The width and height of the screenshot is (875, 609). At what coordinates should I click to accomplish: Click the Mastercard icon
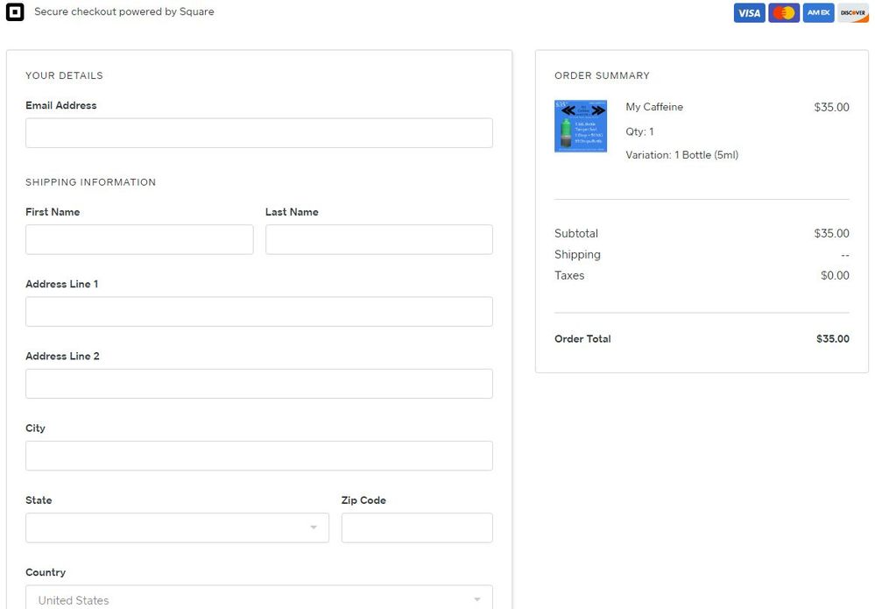click(x=784, y=13)
